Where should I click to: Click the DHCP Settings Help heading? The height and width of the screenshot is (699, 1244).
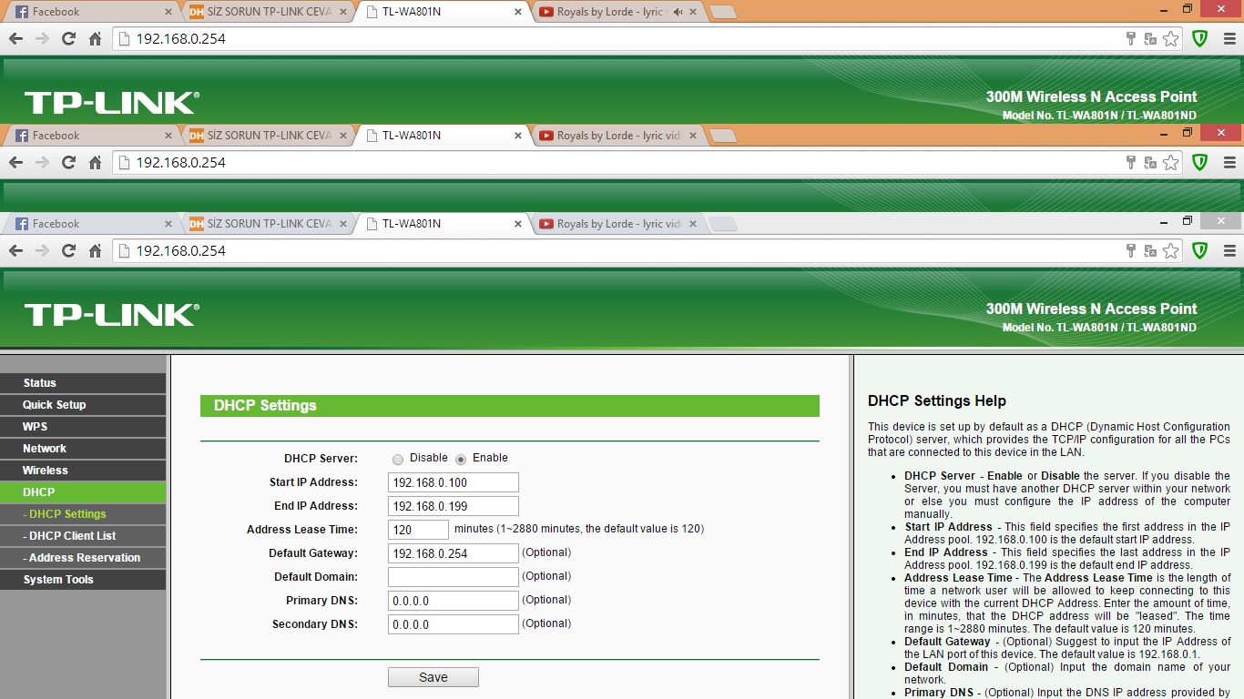(x=937, y=401)
